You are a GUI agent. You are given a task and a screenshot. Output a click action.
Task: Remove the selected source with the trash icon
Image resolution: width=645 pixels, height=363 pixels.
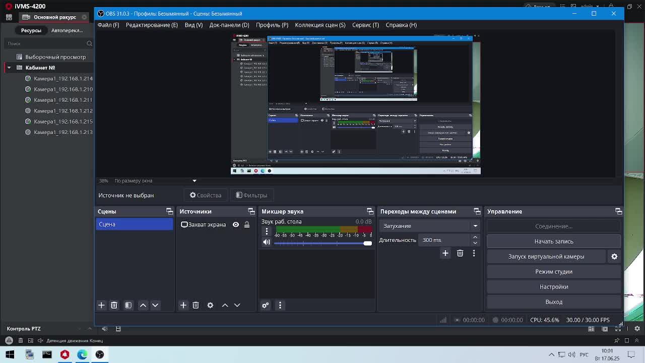(196, 305)
